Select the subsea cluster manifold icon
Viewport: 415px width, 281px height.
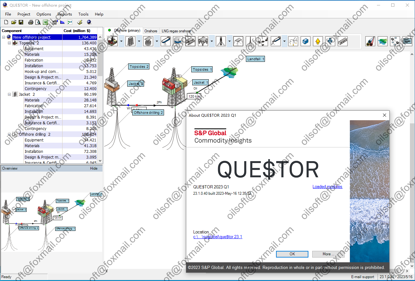coord(263,41)
